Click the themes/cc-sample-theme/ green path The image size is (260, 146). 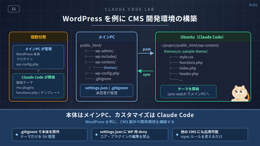186,51
